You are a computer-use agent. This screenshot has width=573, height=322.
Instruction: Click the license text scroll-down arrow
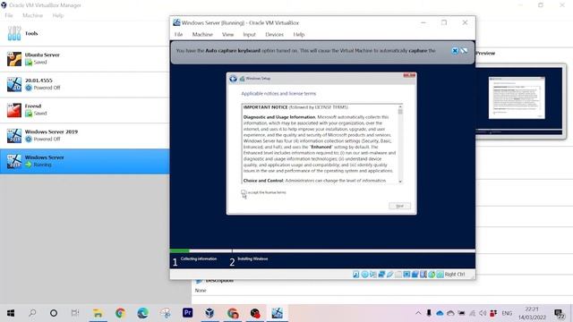[400, 181]
